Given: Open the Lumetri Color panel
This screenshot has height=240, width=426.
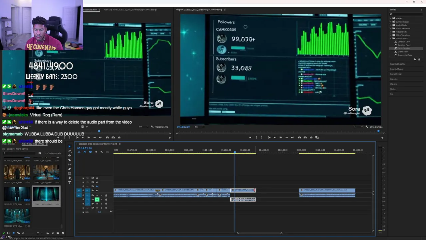Looking at the screenshot, I should [x=396, y=74].
